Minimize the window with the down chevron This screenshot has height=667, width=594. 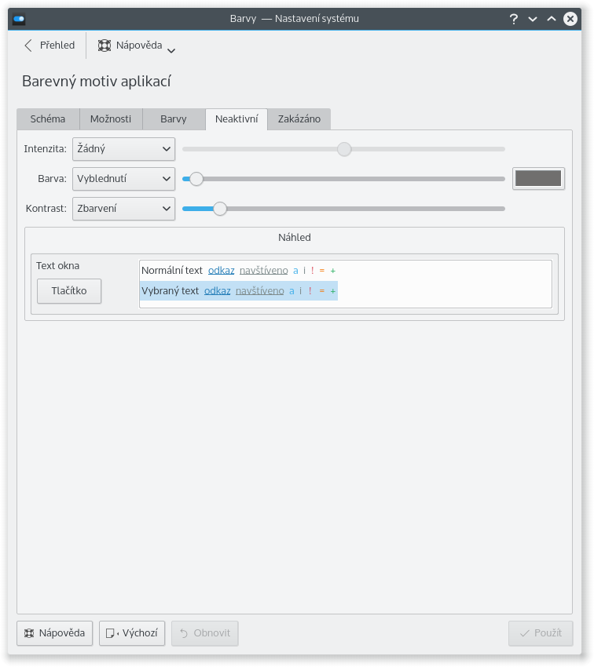[x=533, y=19]
